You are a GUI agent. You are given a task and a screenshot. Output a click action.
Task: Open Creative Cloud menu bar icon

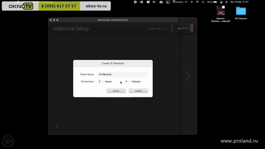142,2
